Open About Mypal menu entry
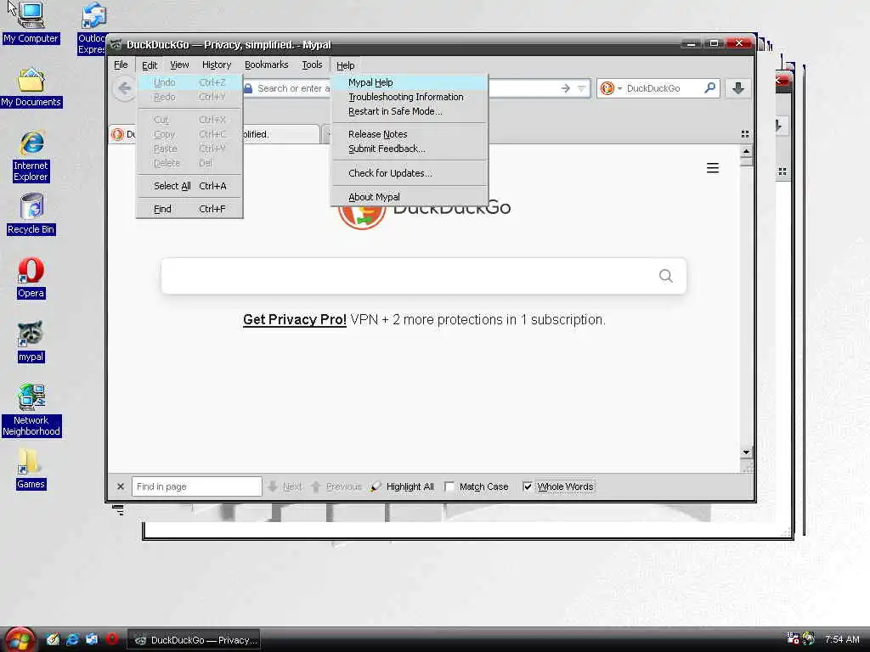870x652 pixels. tap(410, 197)
